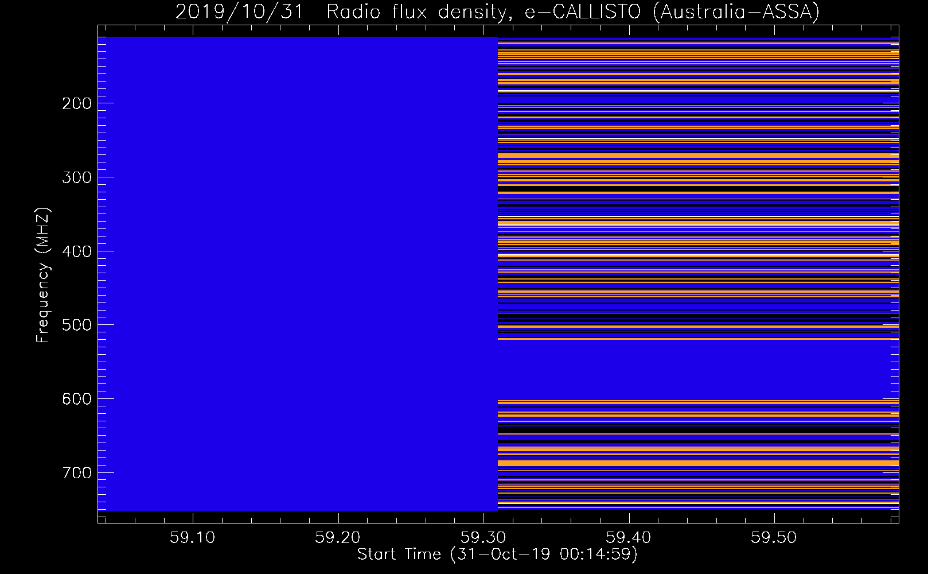Select the 'Frequency (MHZ)' axis label

pos(43,275)
